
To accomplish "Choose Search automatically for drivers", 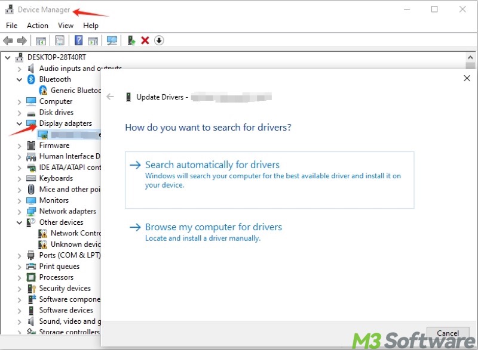I will pos(212,165).
